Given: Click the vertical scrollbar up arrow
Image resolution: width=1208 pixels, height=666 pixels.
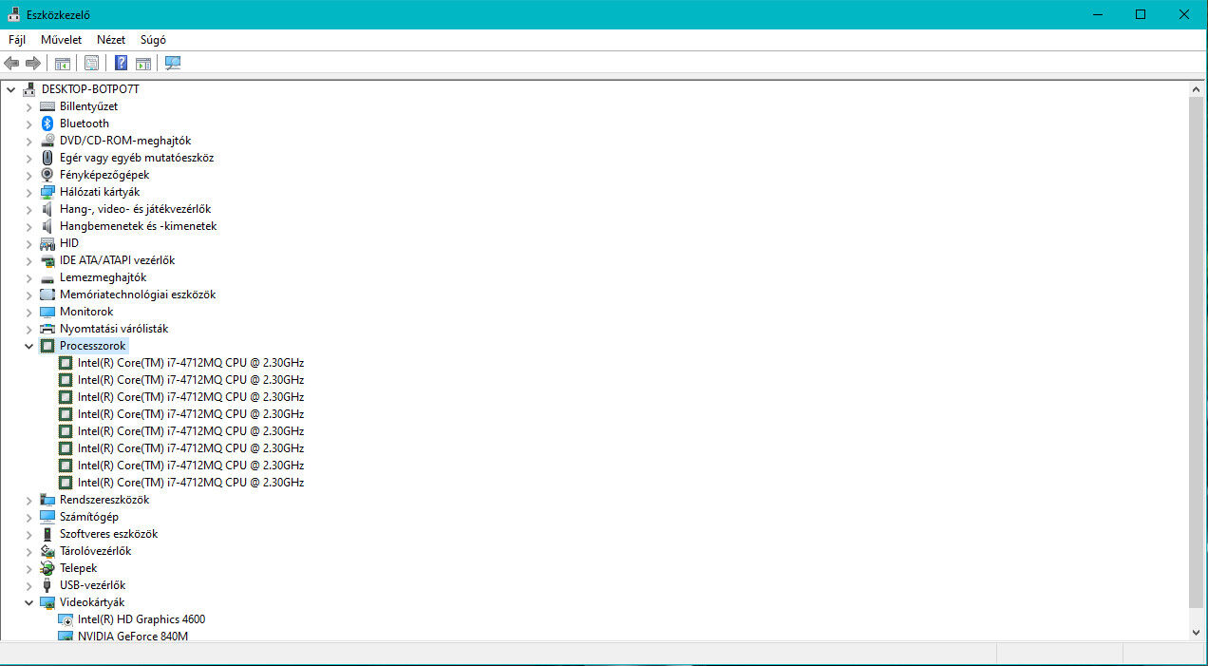Looking at the screenshot, I should (x=1198, y=88).
